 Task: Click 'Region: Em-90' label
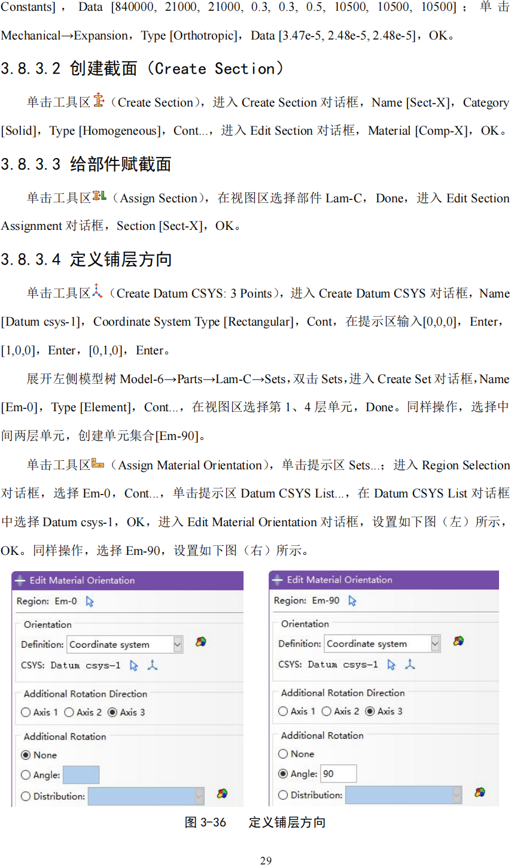tap(306, 600)
